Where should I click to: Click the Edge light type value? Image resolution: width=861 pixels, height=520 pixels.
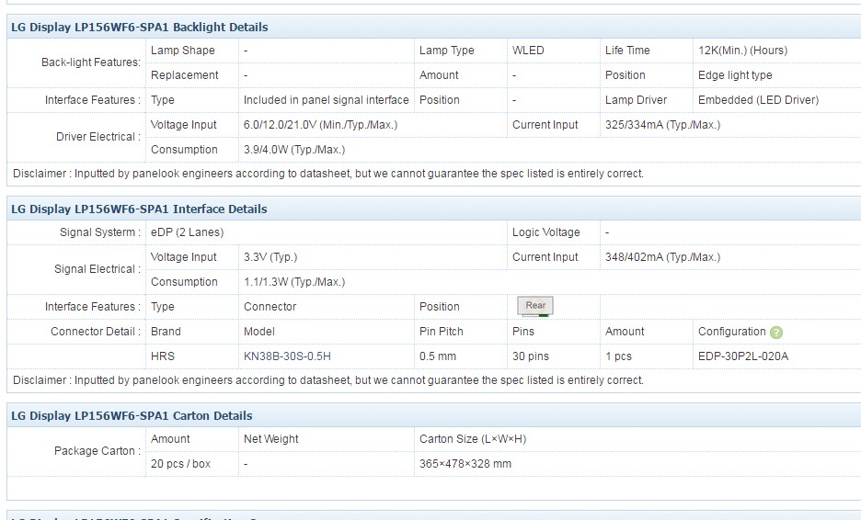735,75
